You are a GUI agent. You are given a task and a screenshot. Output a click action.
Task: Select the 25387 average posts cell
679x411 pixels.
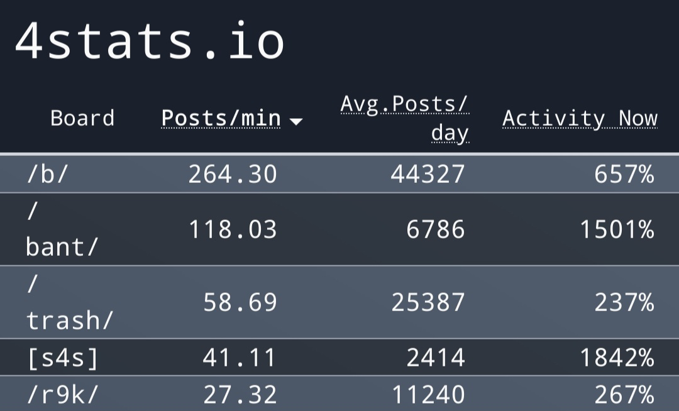(428, 302)
